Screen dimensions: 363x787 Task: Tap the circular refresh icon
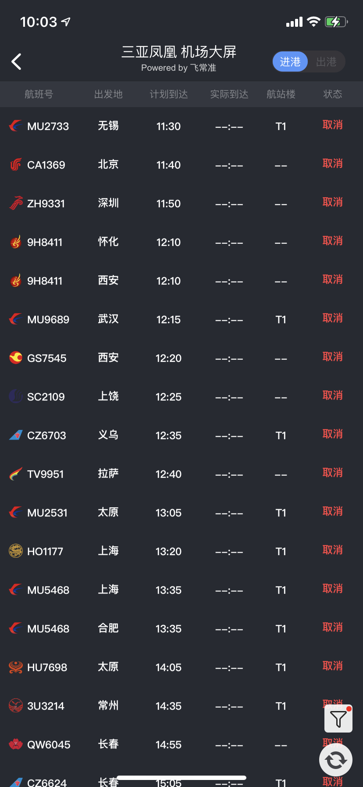(336, 760)
